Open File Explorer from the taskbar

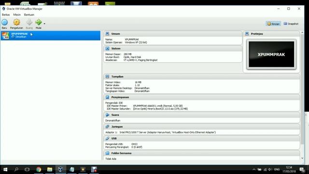pyautogui.click(x=50, y=169)
